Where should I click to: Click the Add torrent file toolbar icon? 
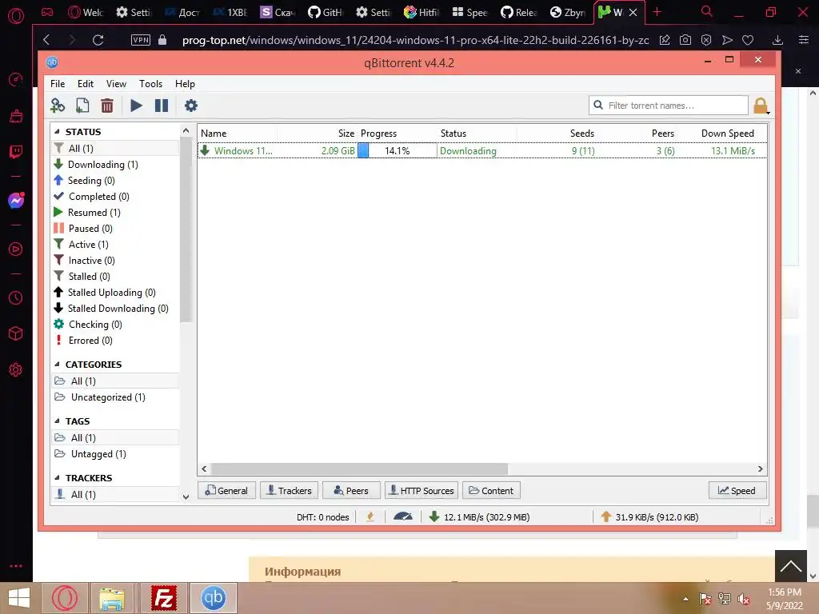[x=82, y=106]
